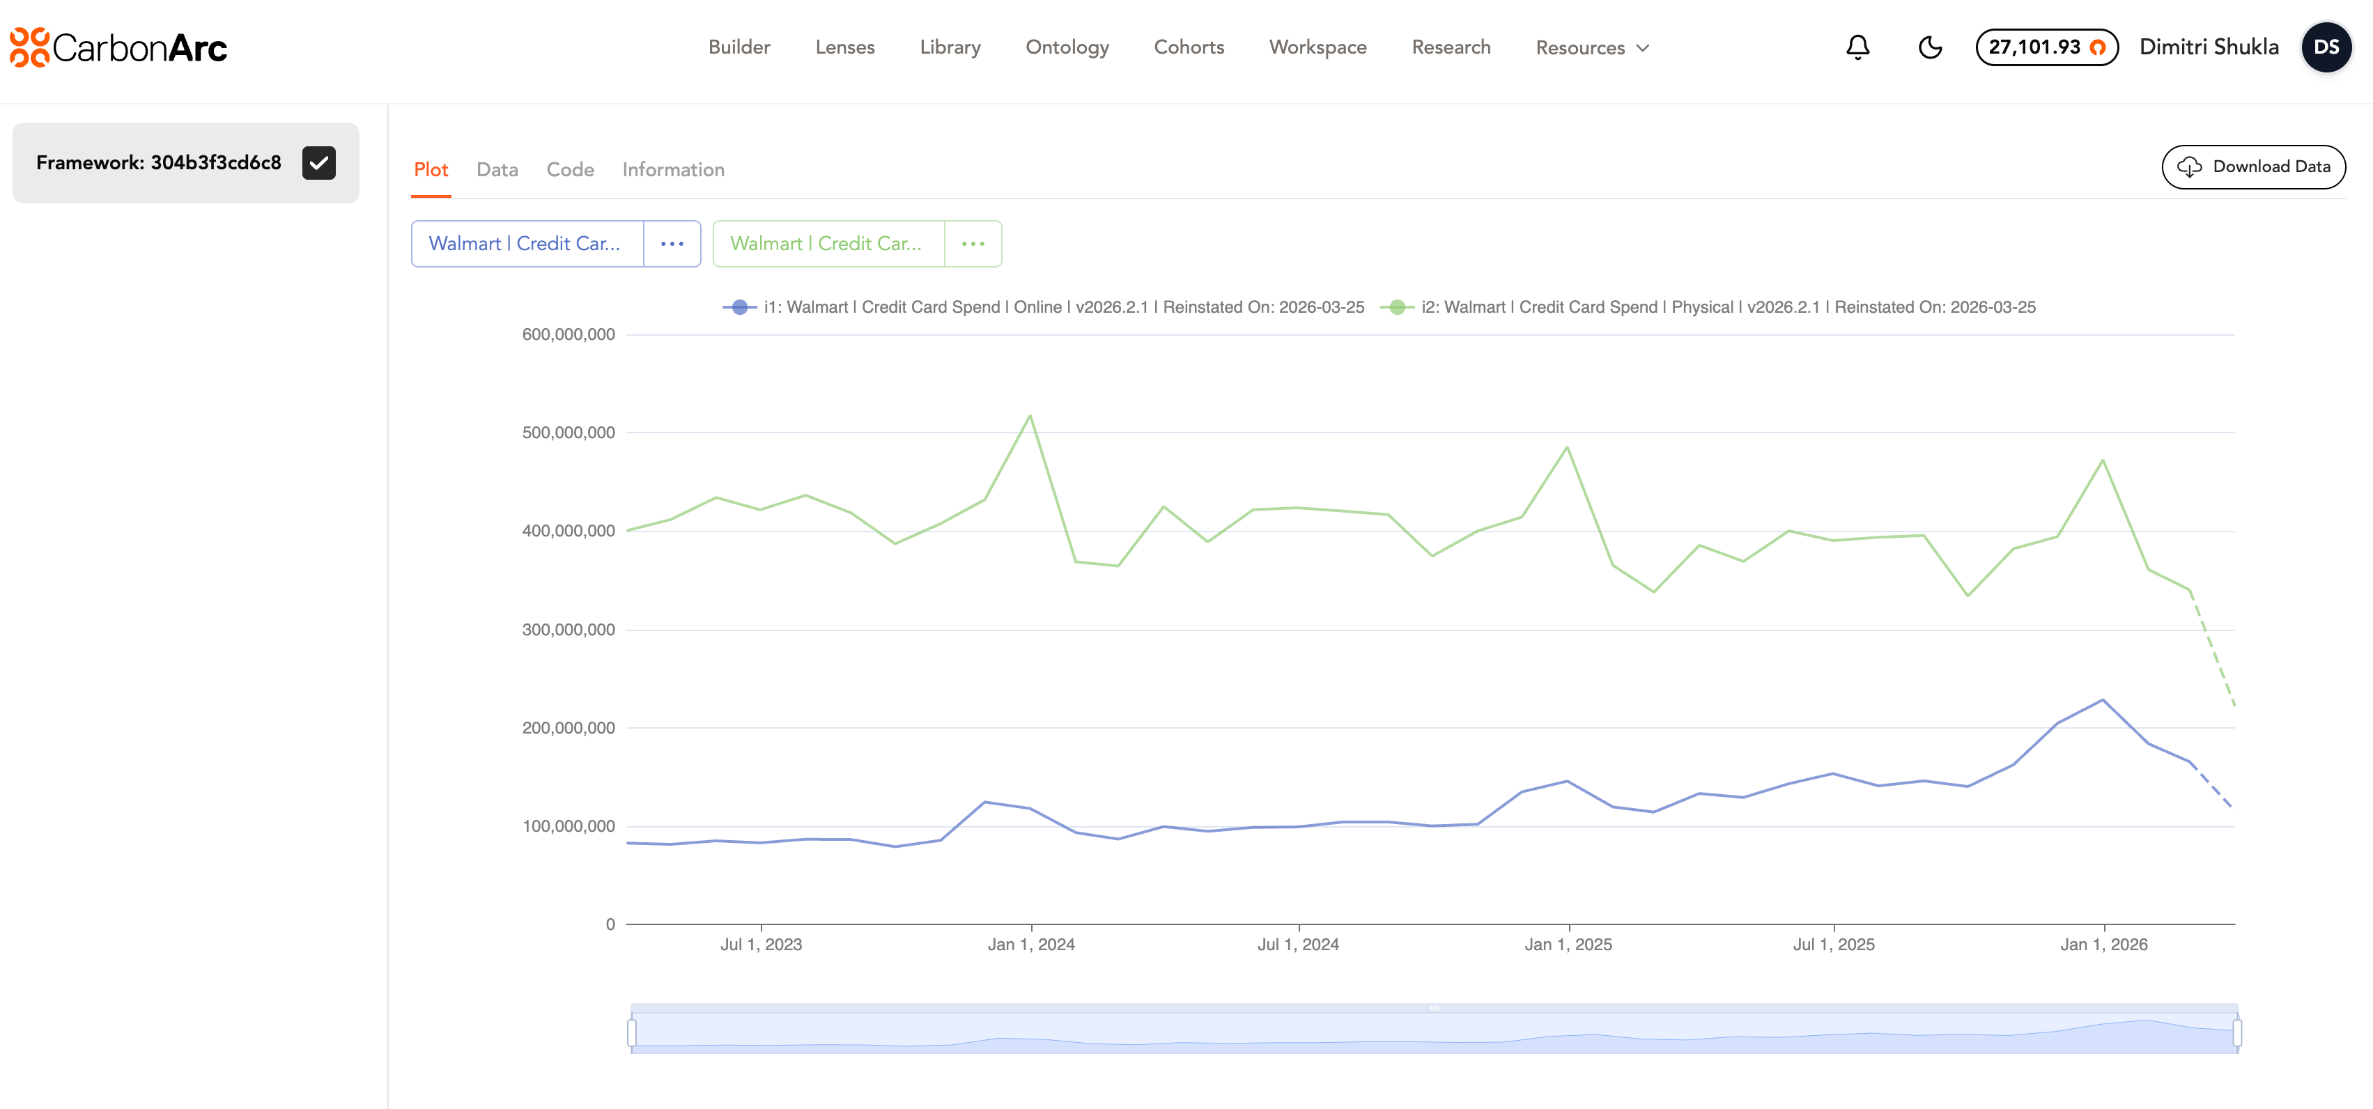Click the DS user avatar
This screenshot has width=2373, height=1109.
2326,47
